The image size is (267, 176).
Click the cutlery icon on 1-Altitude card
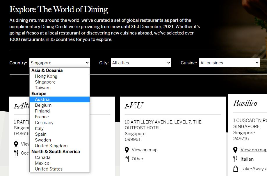pos(16,153)
